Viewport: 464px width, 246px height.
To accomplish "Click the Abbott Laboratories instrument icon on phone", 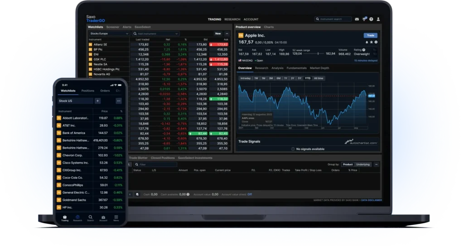I will (x=59, y=118).
